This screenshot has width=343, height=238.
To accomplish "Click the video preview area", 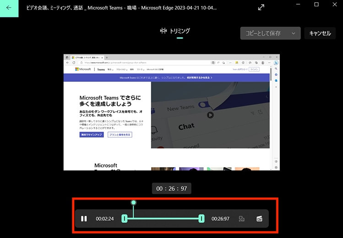I will pyautogui.click(x=171, y=112).
